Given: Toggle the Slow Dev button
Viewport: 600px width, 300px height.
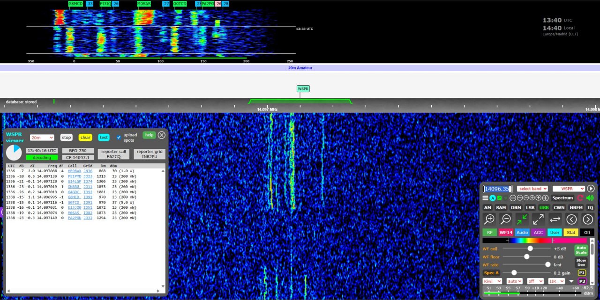Looking at the screenshot, I should click(581, 263).
